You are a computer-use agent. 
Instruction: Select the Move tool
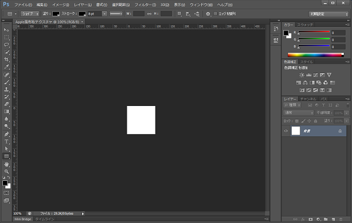(6, 30)
